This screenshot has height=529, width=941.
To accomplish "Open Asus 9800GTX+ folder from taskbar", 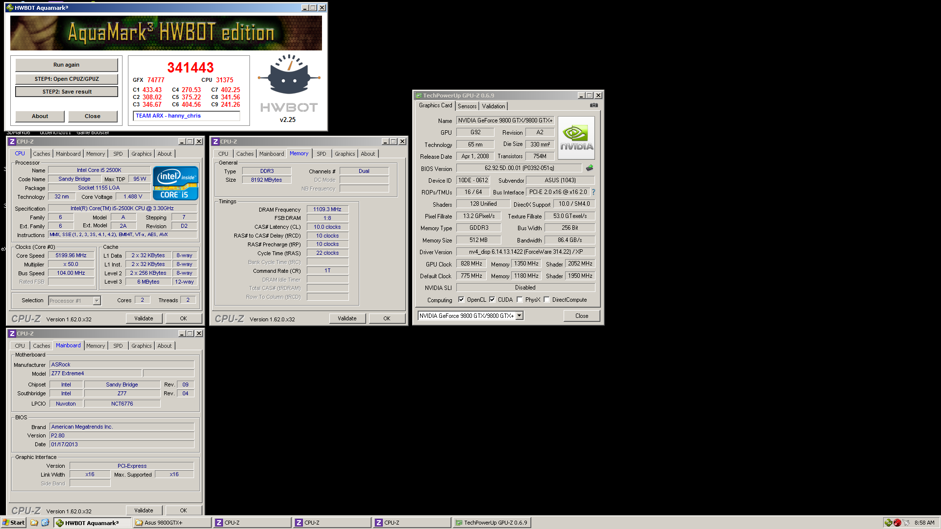I will coord(173,523).
